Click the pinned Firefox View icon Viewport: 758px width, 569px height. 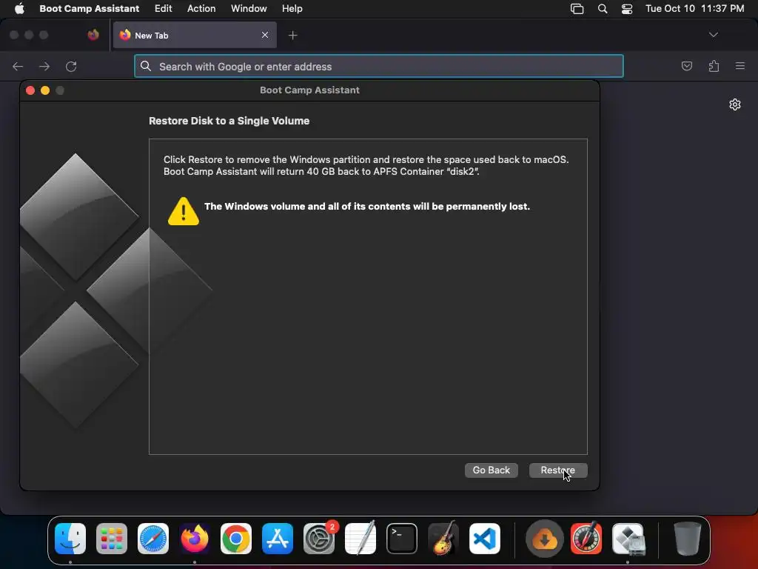point(93,35)
